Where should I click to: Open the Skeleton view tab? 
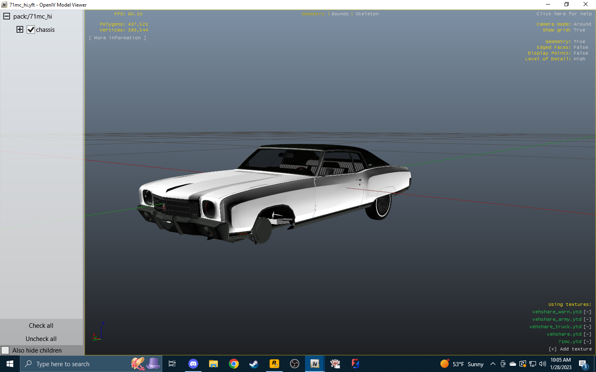click(367, 14)
